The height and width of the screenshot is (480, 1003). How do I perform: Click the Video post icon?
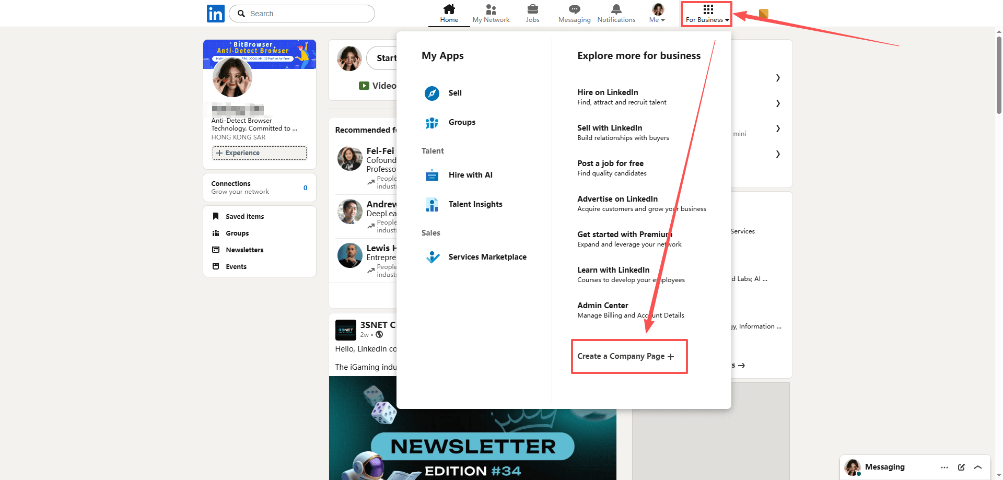[x=364, y=86]
